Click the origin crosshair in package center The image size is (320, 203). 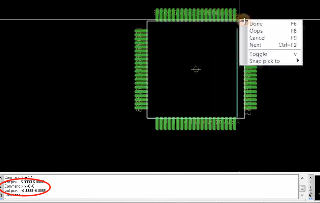[x=196, y=69]
